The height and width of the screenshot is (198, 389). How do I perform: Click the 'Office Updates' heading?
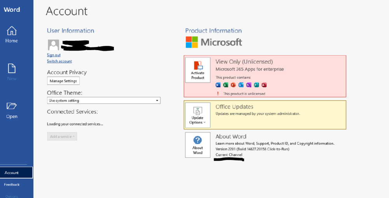pyautogui.click(x=235, y=107)
